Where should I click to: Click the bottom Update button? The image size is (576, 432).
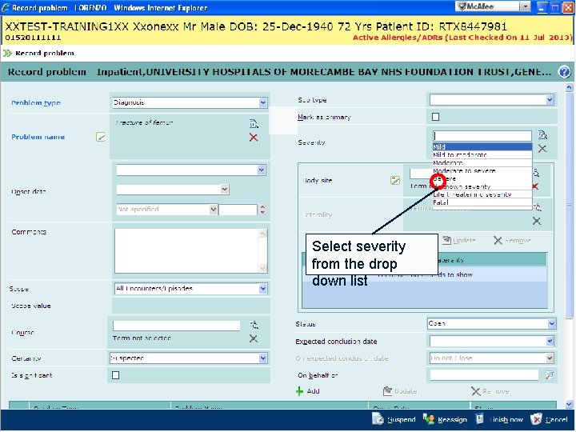(x=400, y=391)
